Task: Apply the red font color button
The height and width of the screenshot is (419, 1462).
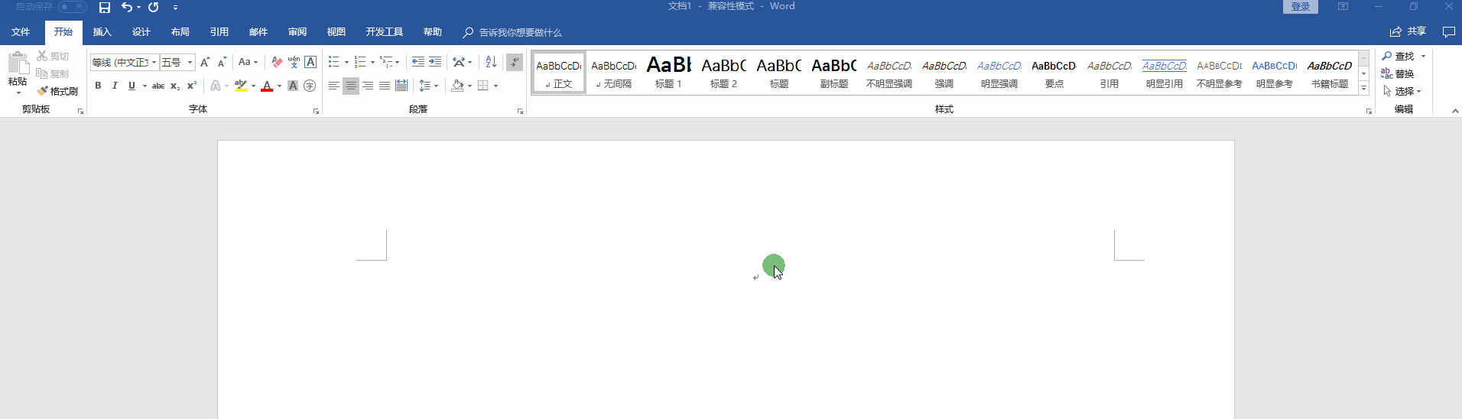Action: 267,86
